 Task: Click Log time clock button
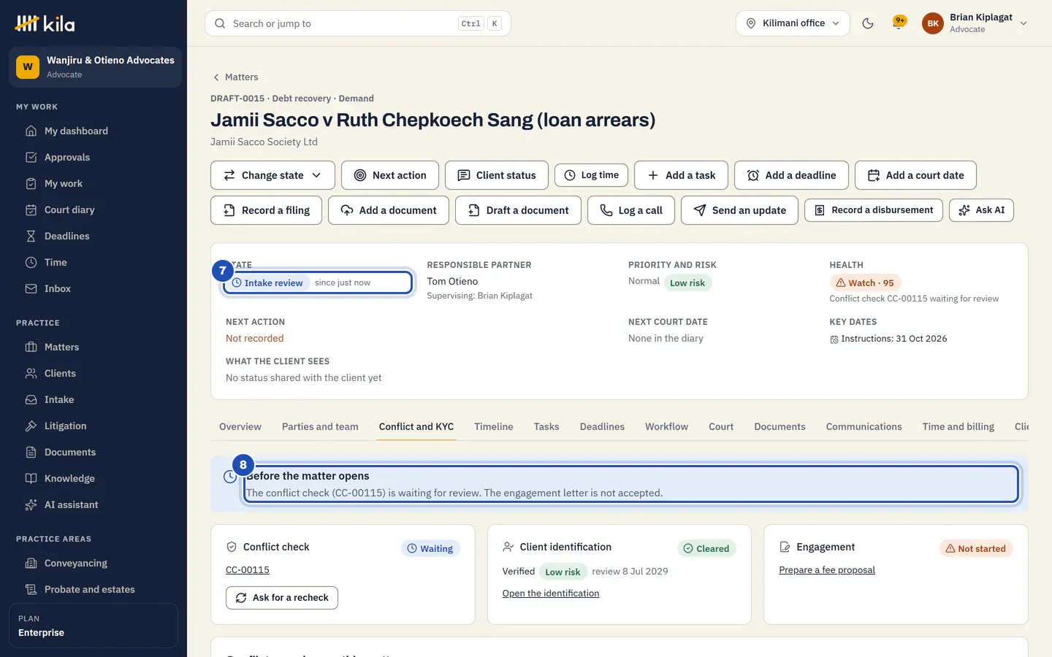(592, 175)
